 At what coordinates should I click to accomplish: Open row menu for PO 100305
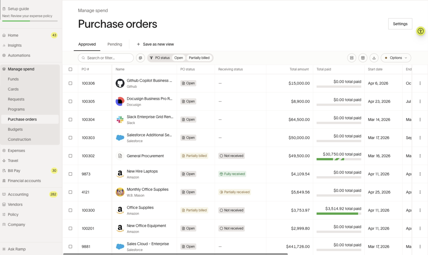point(420,101)
